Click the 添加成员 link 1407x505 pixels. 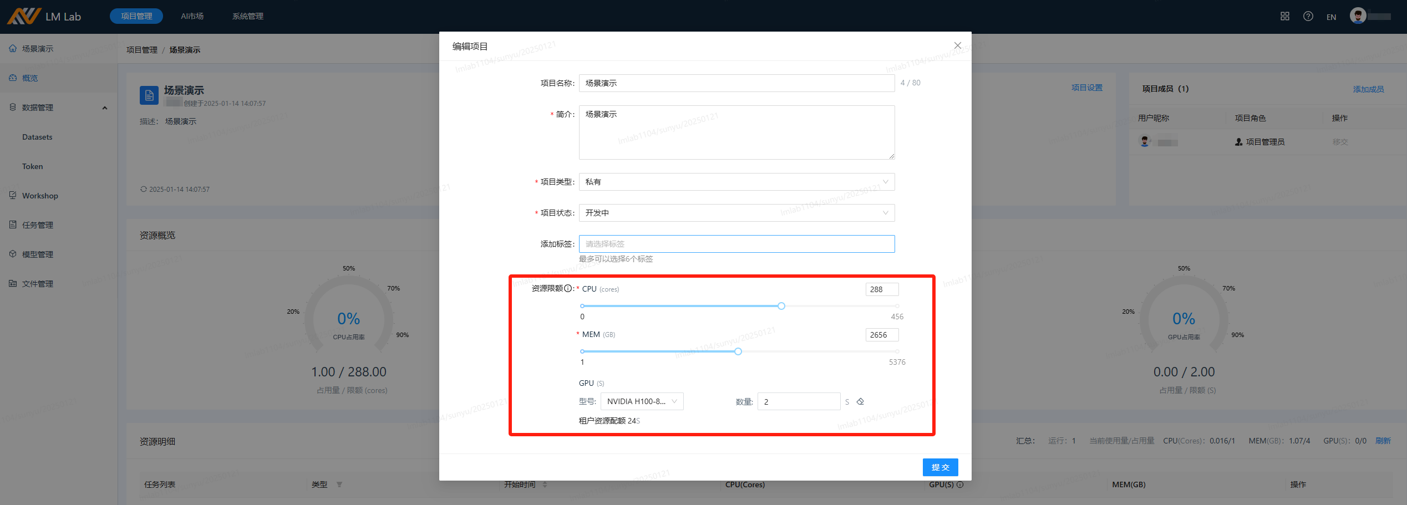pyautogui.click(x=1368, y=89)
